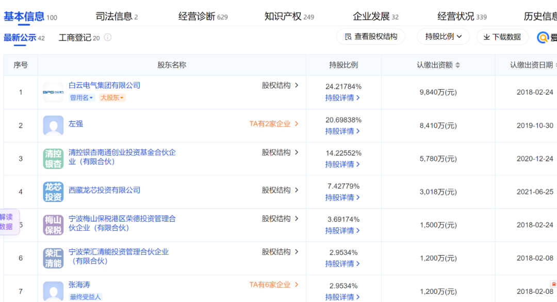Select the 工商登记 sub-tab
557x302 pixels.
click(x=79, y=38)
